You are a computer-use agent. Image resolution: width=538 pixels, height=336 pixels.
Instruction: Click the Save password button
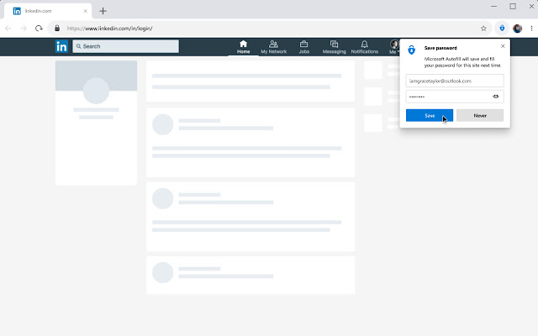430,116
